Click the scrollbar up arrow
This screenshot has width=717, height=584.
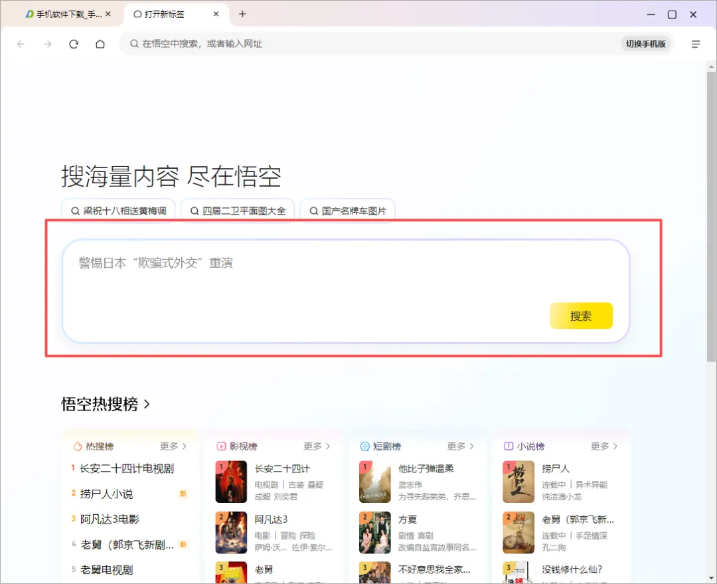pos(711,66)
